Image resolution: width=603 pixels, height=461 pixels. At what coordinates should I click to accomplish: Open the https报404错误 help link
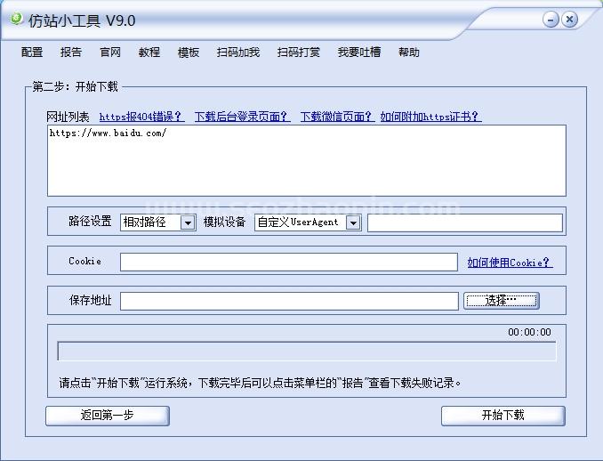click(141, 117)
